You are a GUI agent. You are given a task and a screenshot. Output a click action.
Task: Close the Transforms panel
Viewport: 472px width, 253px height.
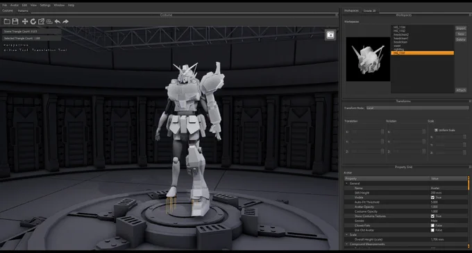pyautogui.click(x=470, y=101)
